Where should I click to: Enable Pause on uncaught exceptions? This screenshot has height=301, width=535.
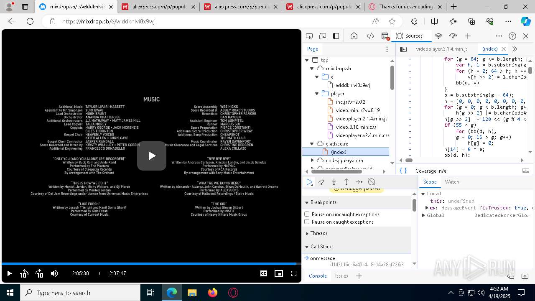coord(307,214)
